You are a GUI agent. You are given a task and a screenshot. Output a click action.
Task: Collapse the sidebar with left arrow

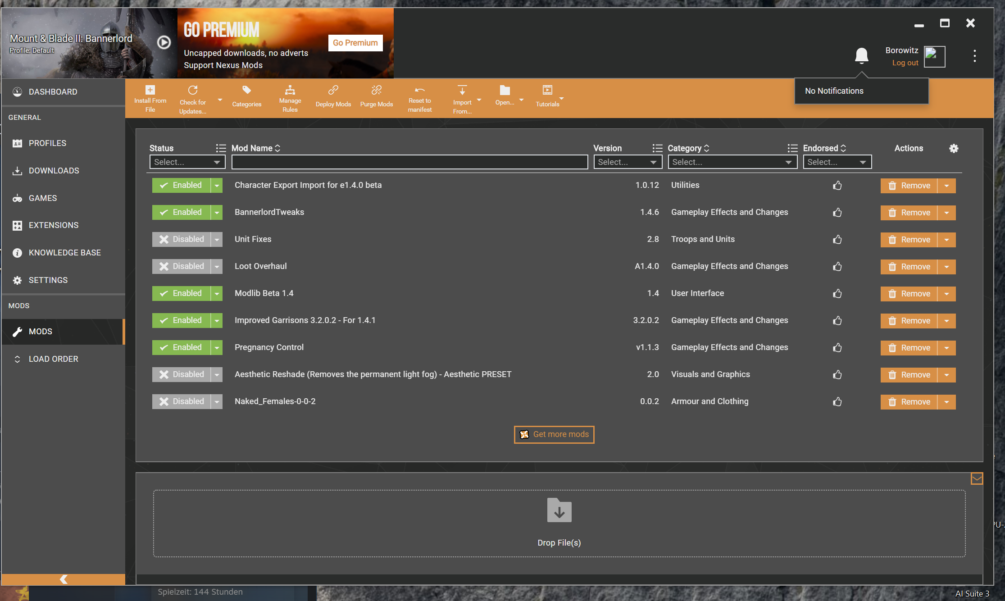[x=64, y=579]
